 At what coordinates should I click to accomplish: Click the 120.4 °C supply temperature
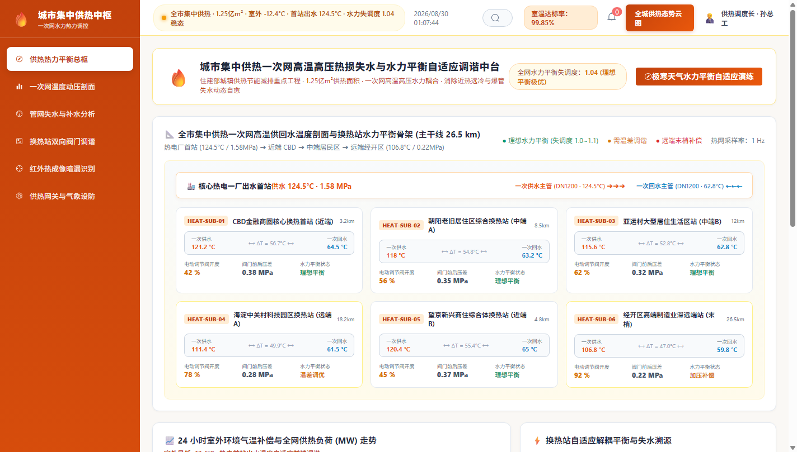tap(398, 349)
